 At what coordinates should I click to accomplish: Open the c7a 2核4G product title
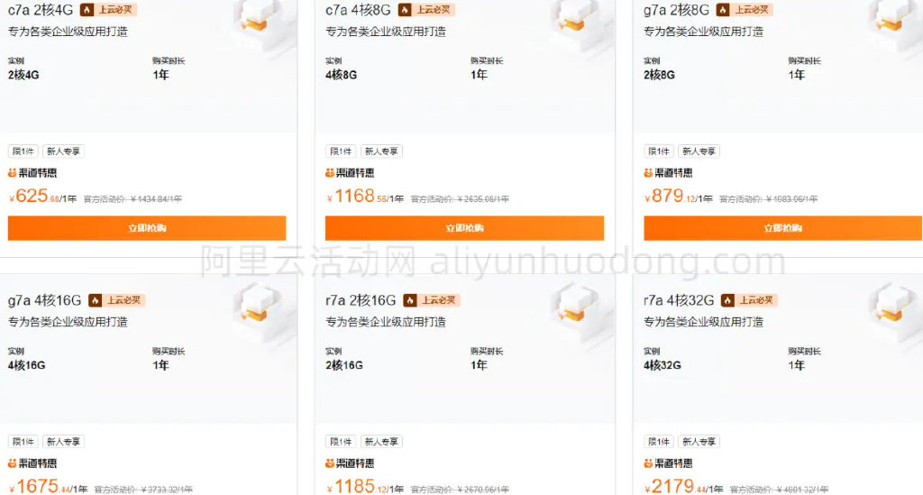click(x=41, y=10)
